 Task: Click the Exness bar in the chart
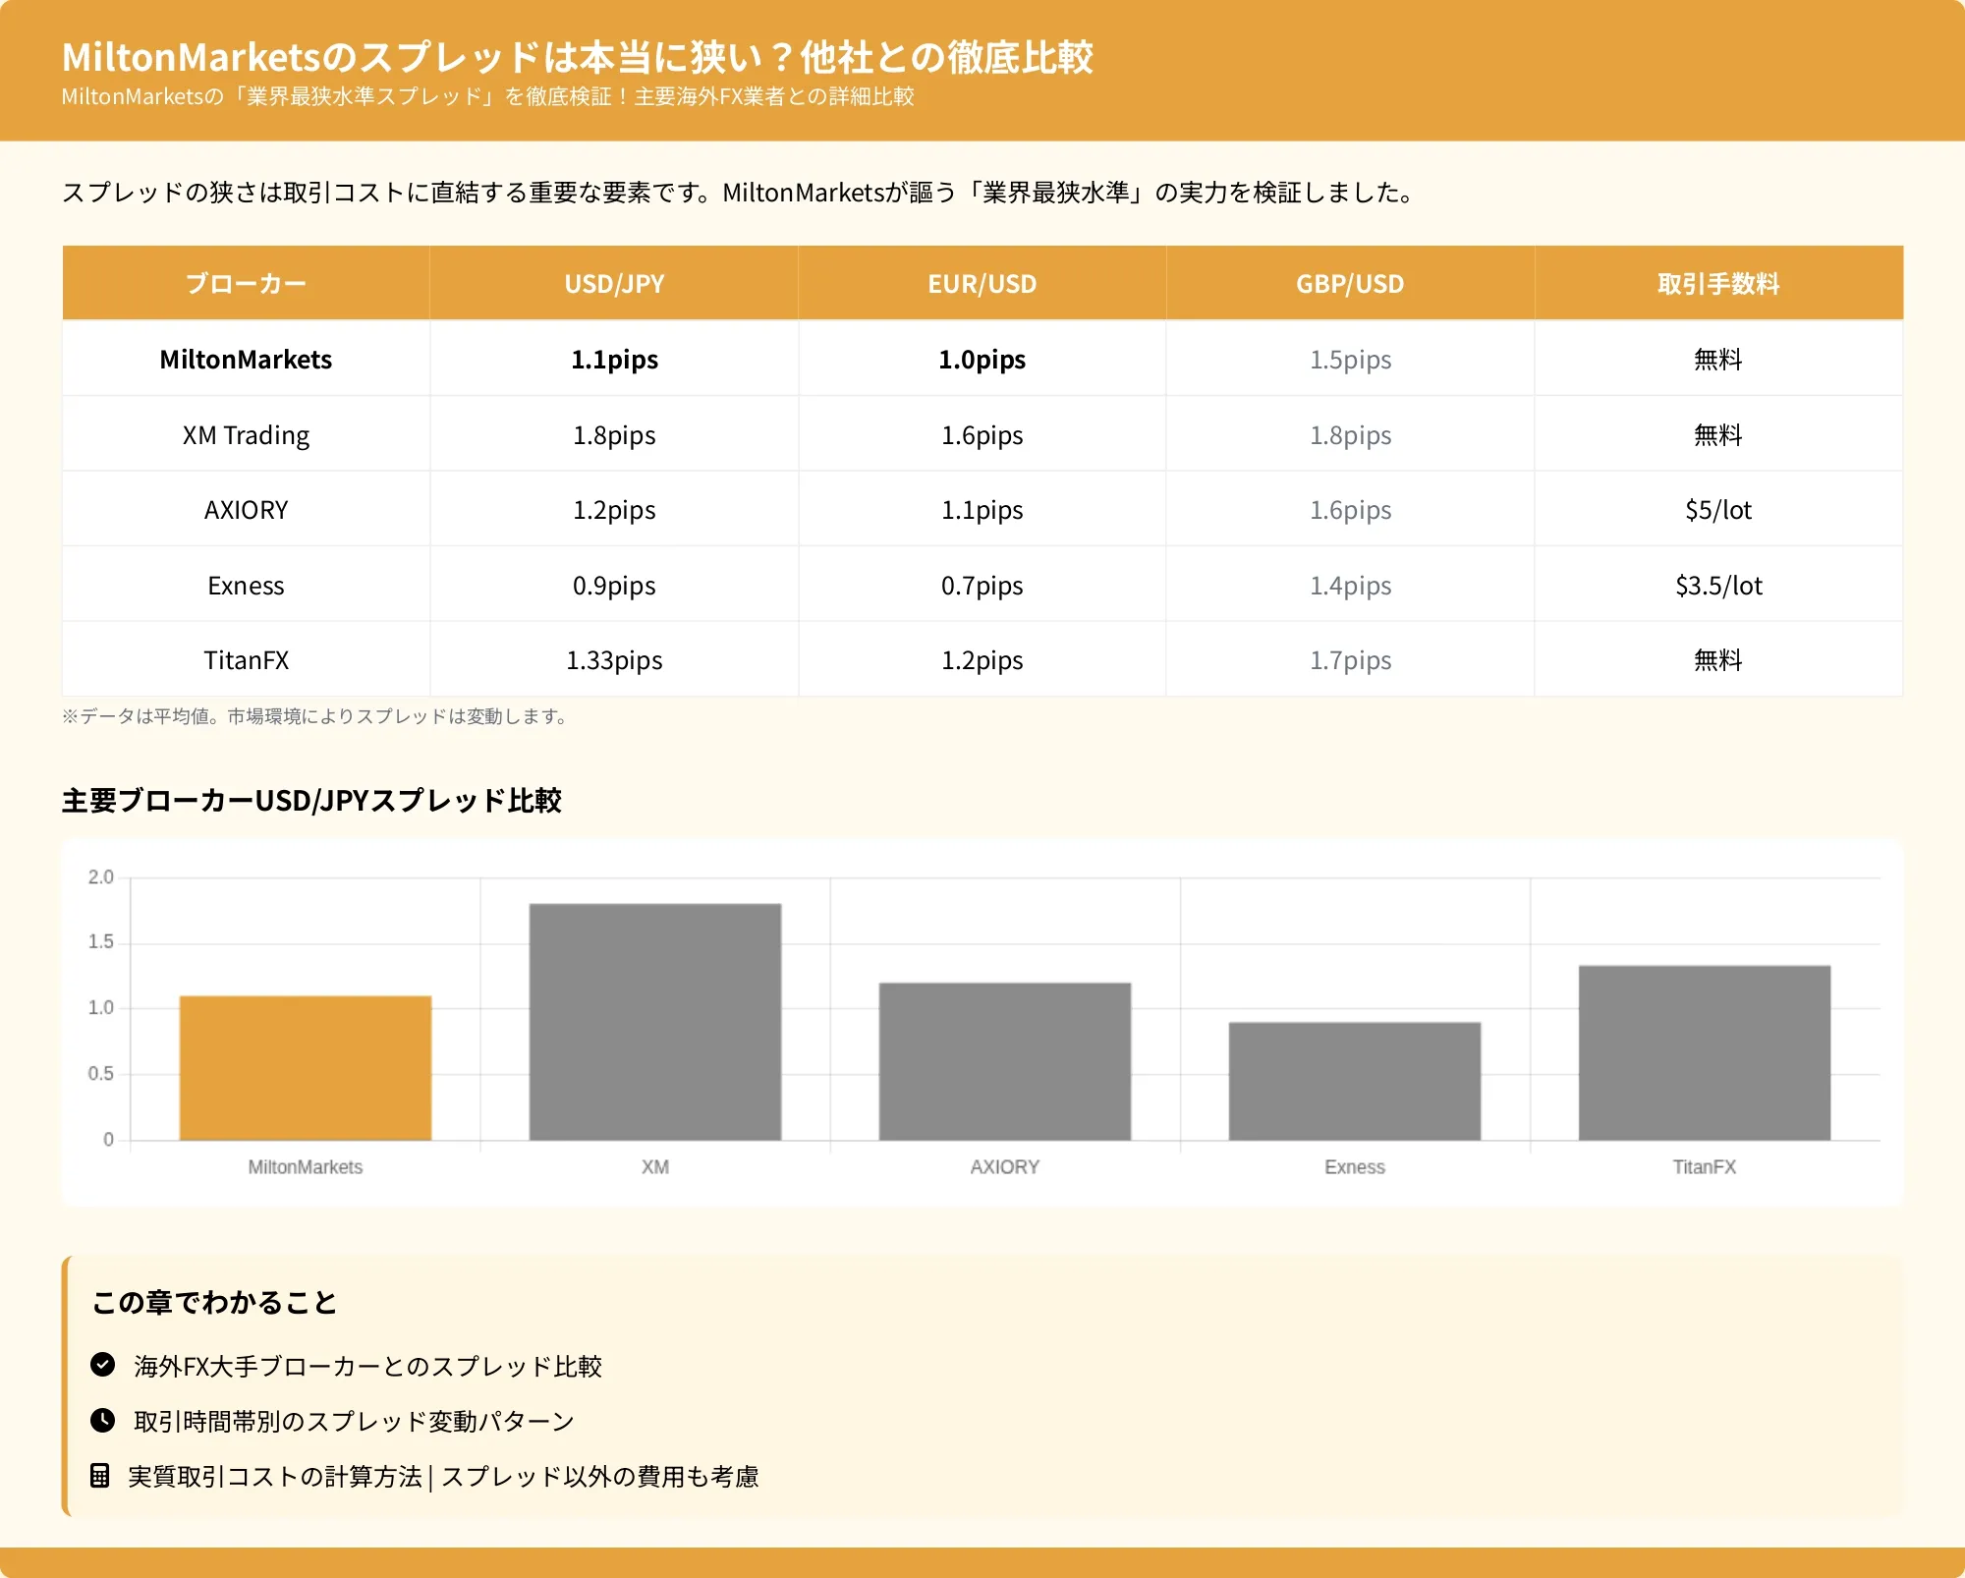tap(1354, 1081)
